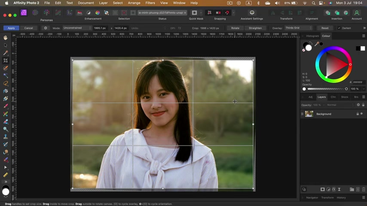This screenshot has height=206, width=367.
Task: Open the Filters menu
Action: (150, 3)
